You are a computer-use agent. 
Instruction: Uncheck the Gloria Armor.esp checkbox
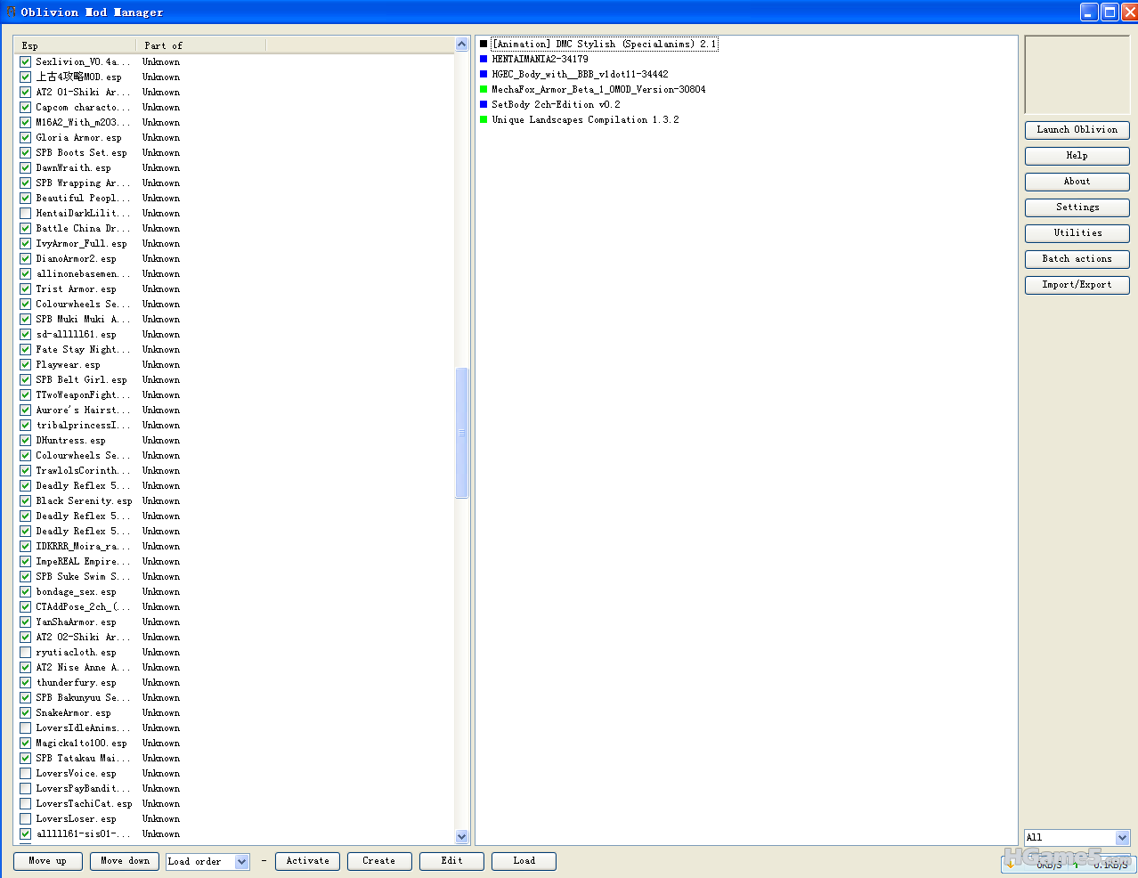[25, 137]
